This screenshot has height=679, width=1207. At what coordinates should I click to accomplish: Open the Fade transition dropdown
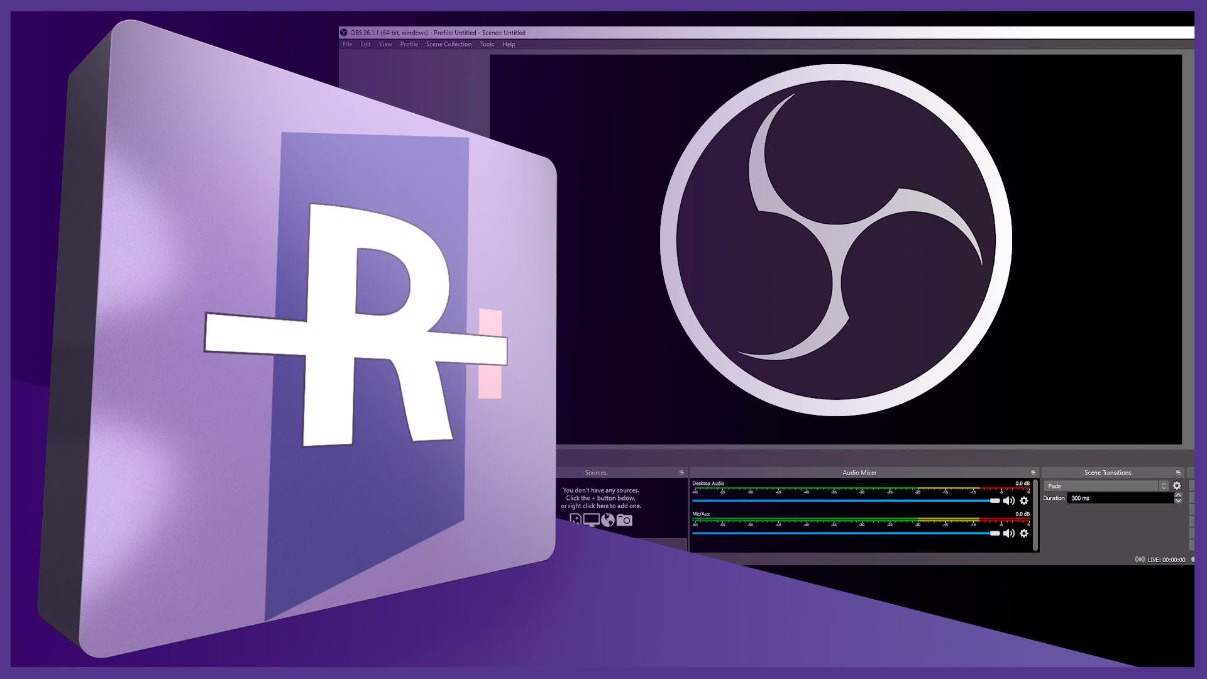click(x=1106, y=486)
